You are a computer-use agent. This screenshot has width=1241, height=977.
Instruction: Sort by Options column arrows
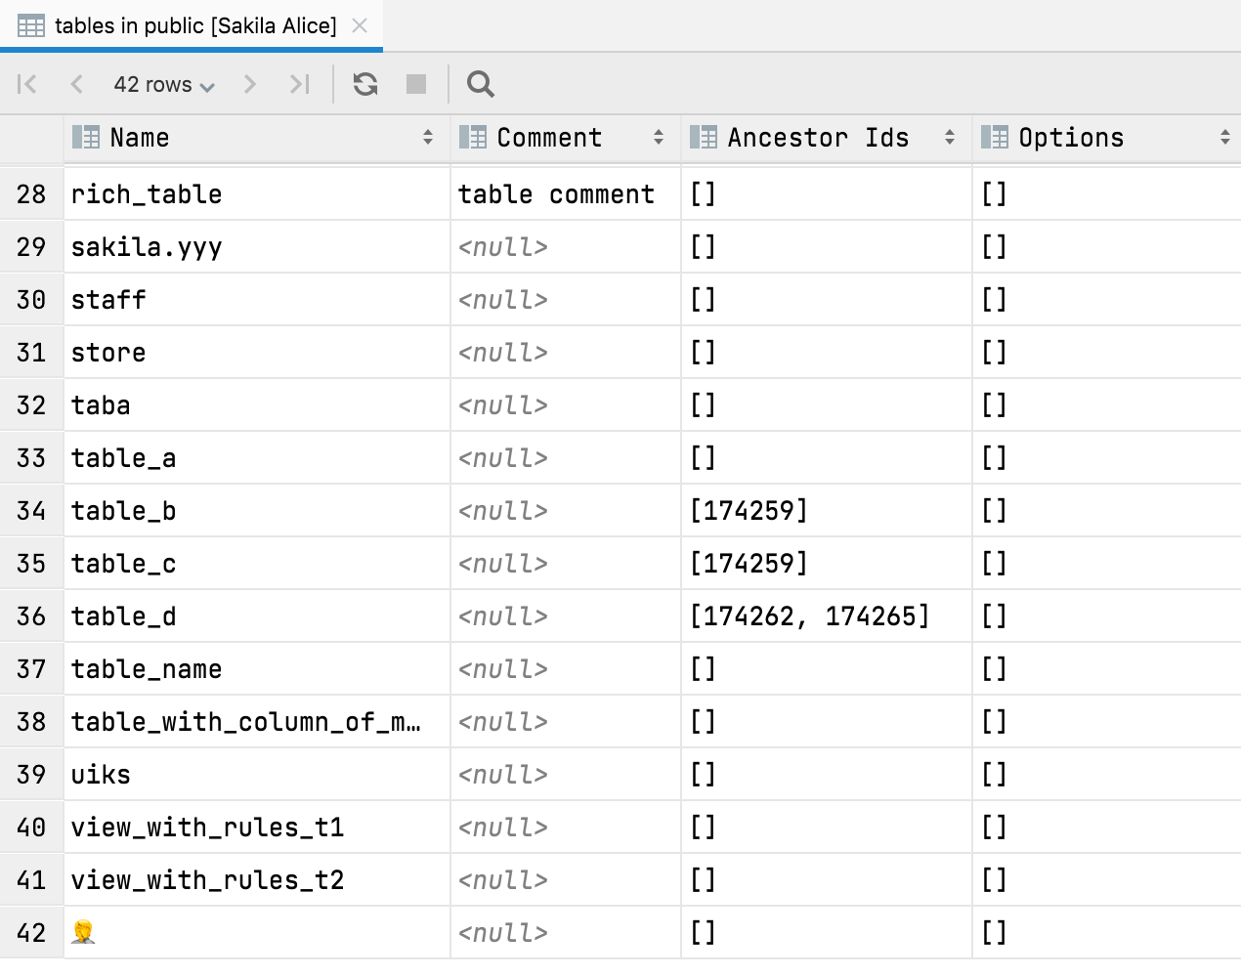point(1225,138)
